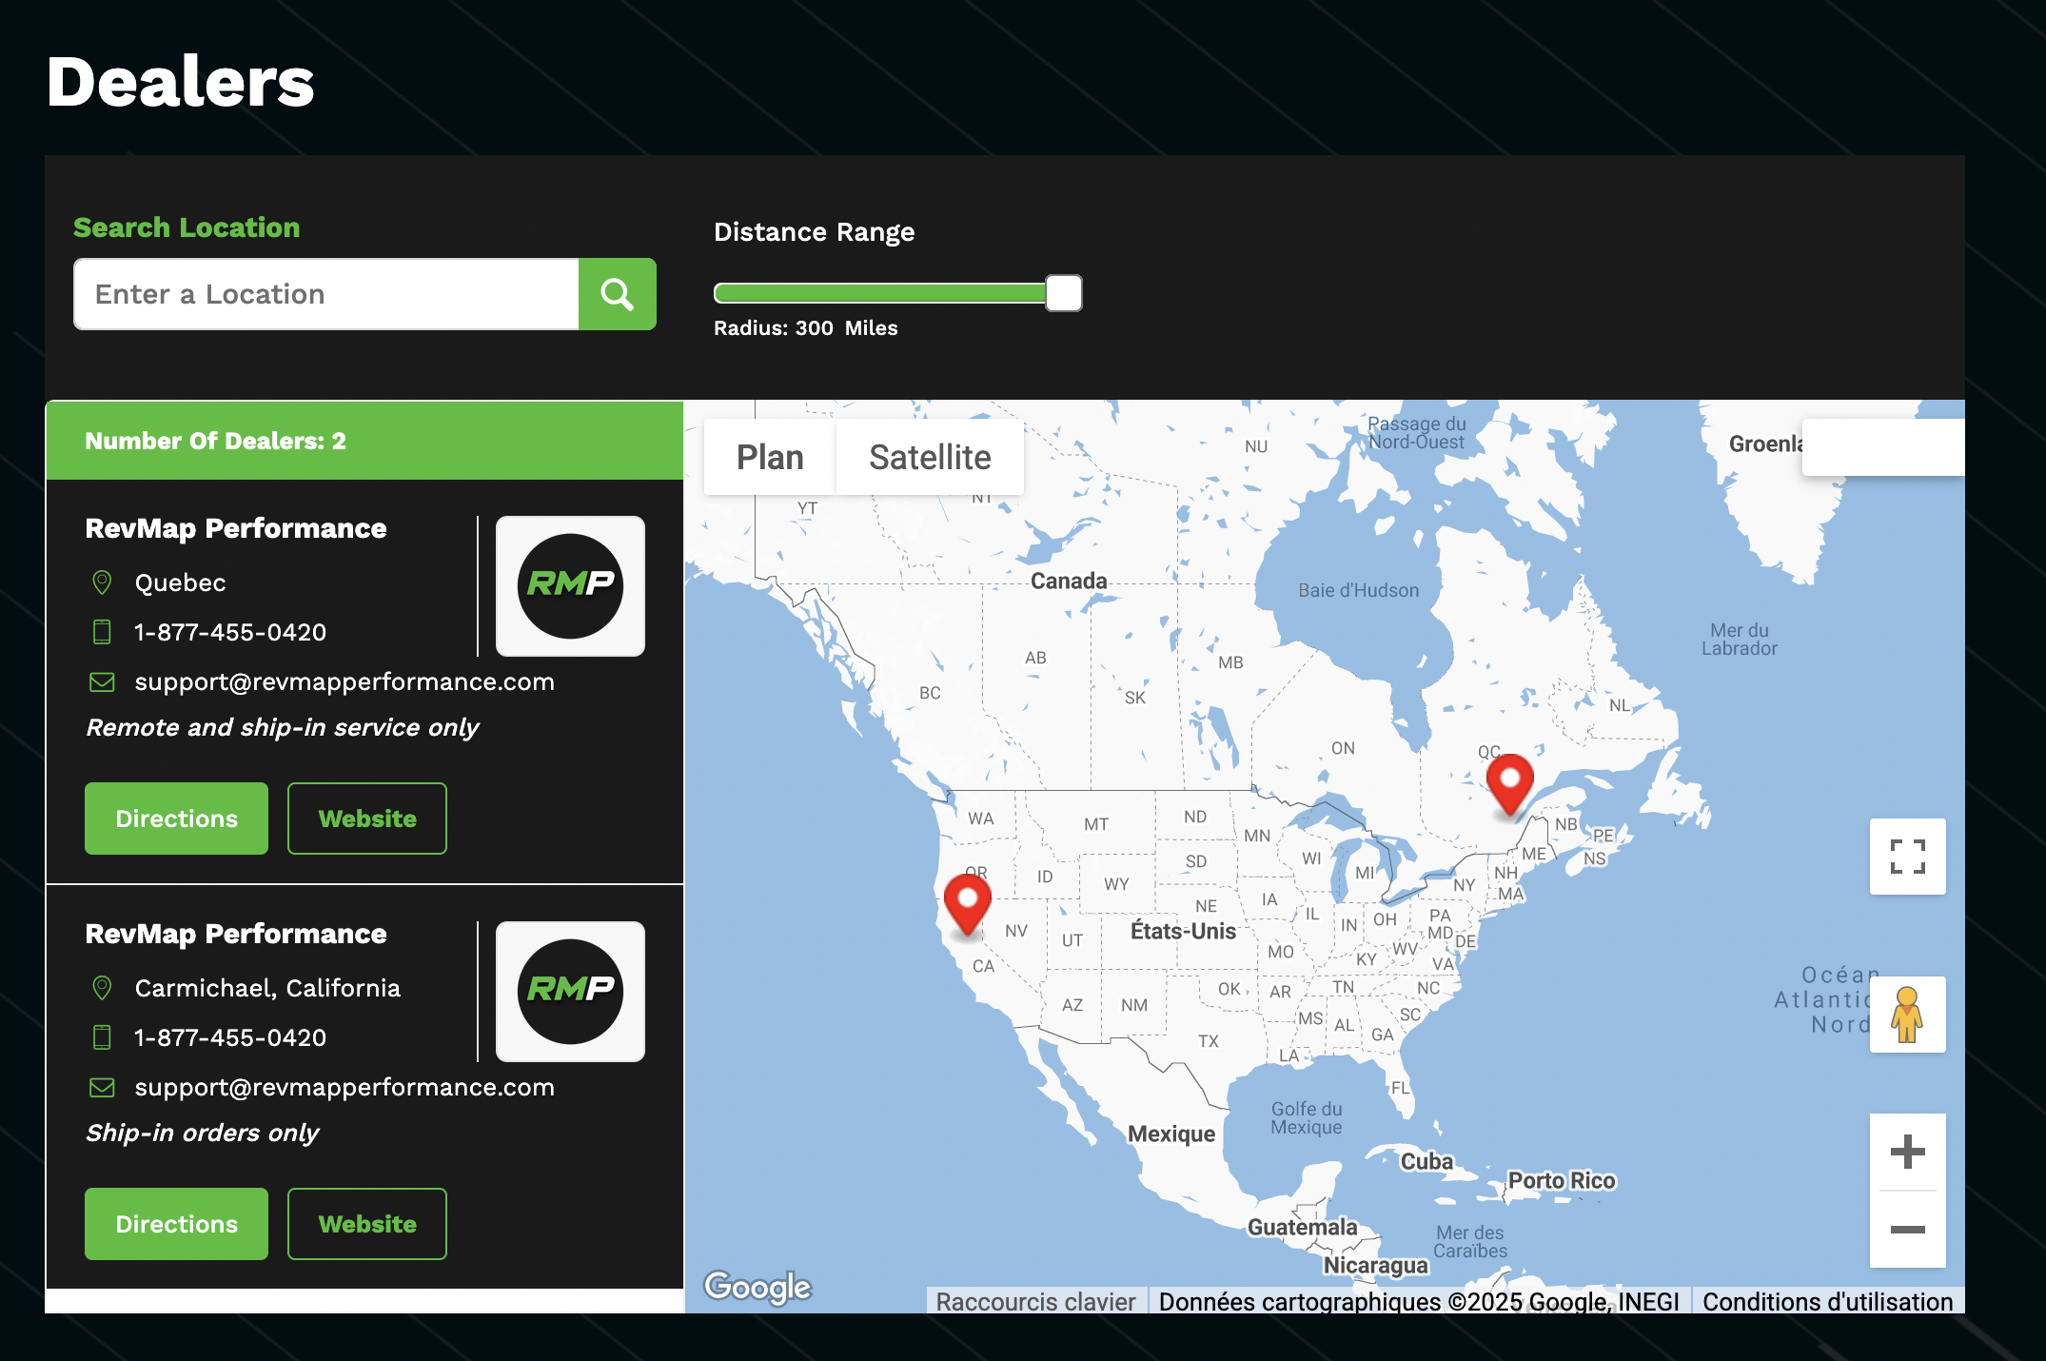This screenshot has width=2046, height=1361.
Task: Open the Conditions d'utilisation link
Action: pyautogui.click(x=1827, y=1302)
